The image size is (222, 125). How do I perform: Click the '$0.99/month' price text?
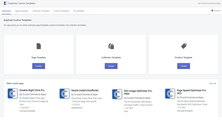pos(77,108)
